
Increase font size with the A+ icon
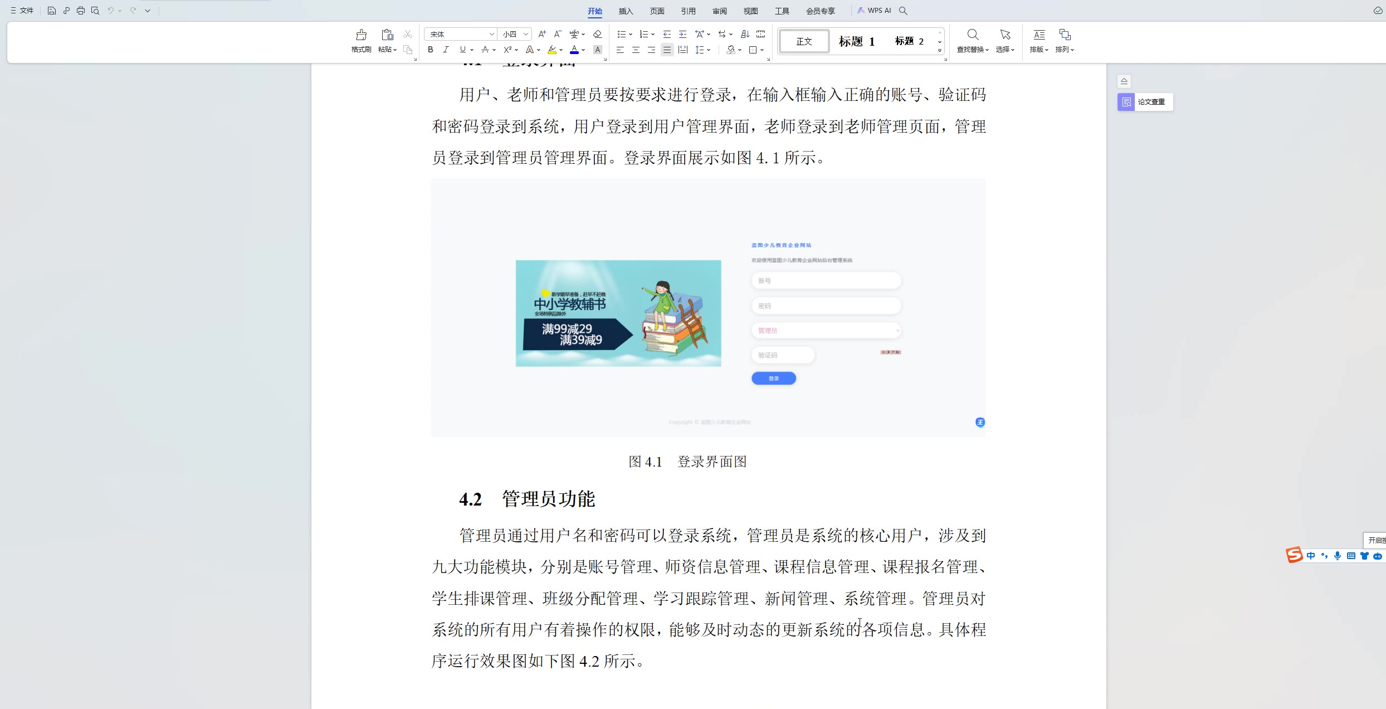[x=542, y=34]
